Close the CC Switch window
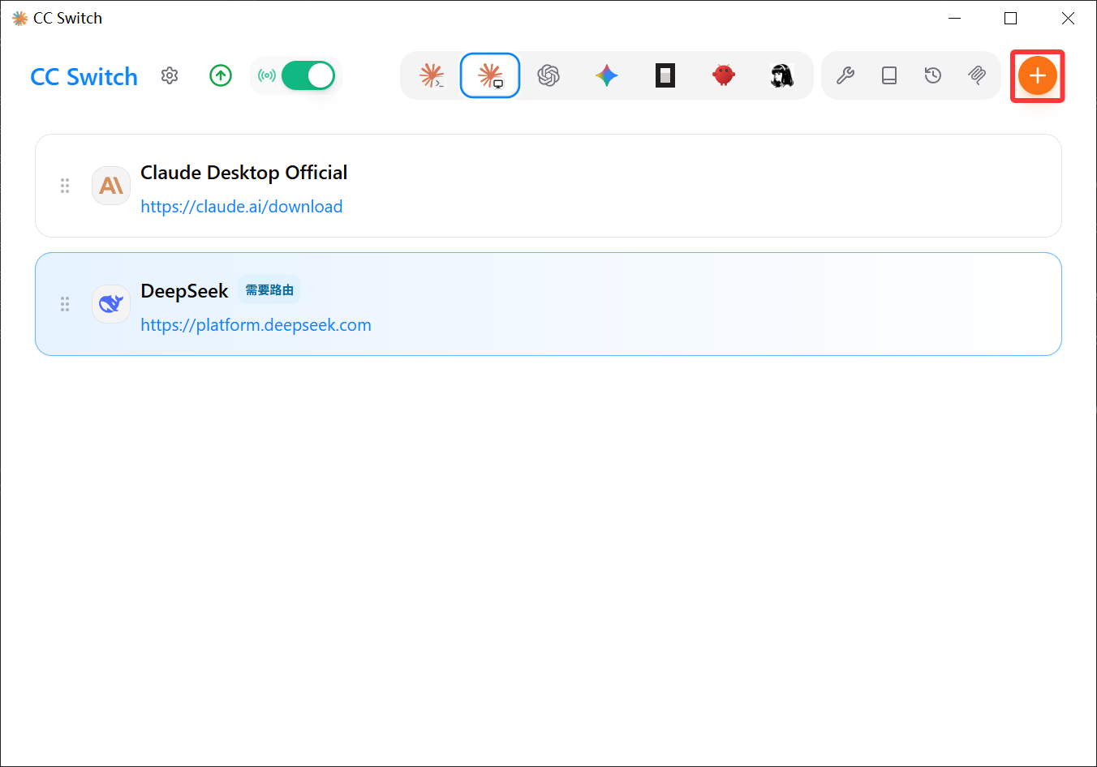Viewport: 1097px width, 767px height. click(1068, 18)
